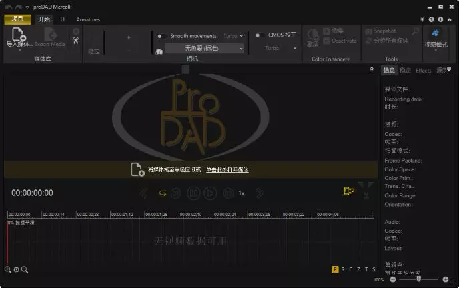
Task: Zoom in the timeline
Action: pos(8,269)
